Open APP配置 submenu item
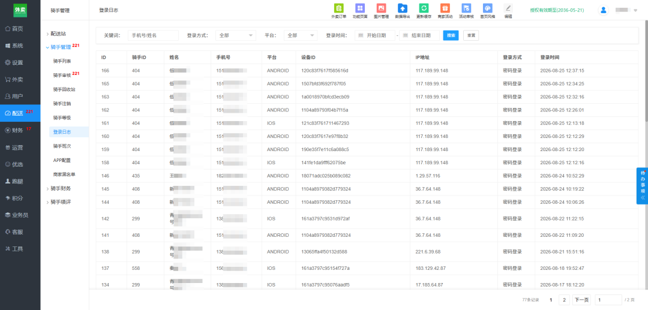Viewport: 648px width, 310px height. pyautogui.click(x=62, y=160)
